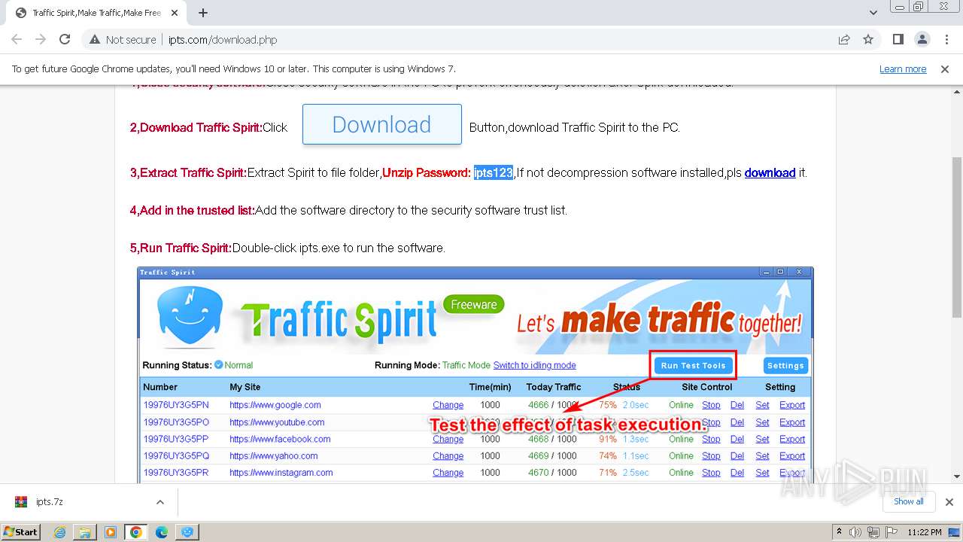
Task: Open Microsoft Edge from taskbar
Action: (162, 532)
